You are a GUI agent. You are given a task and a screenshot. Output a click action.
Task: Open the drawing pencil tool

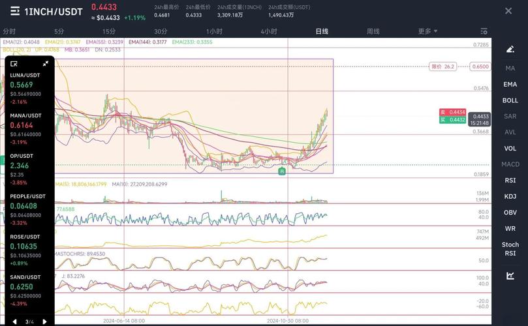(510, 50)
